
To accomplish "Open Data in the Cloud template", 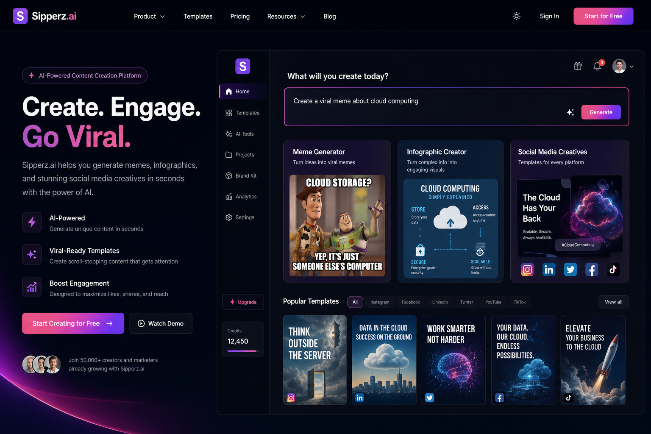I will pyautogui.click(x=384, y=360).
